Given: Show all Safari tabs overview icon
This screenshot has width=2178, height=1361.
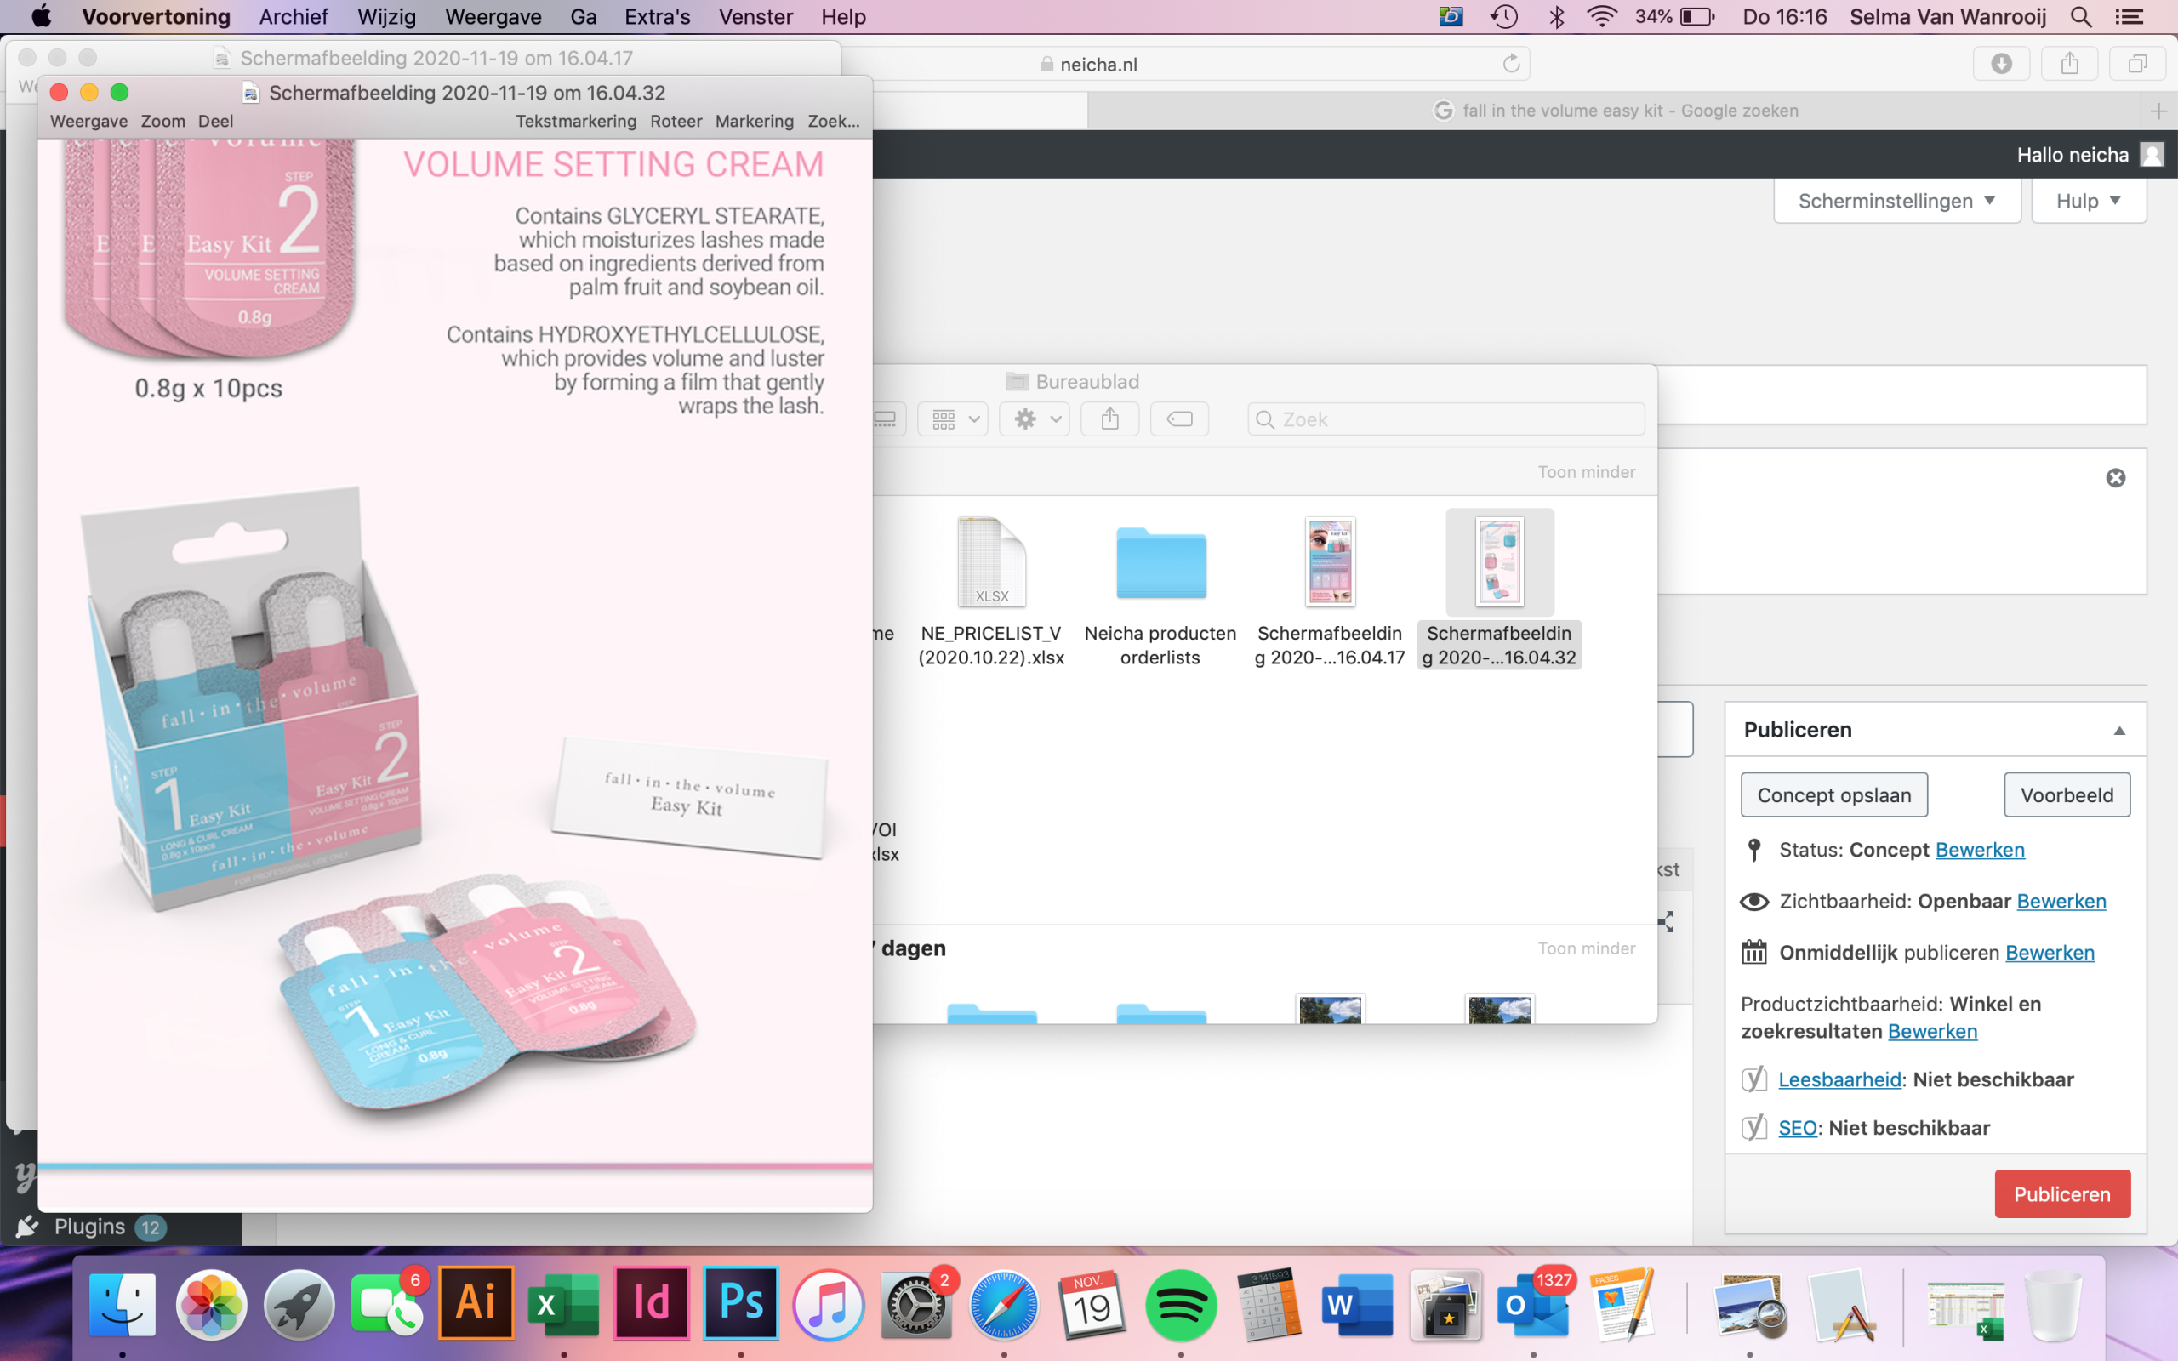Looking at the screenshot, I should coord(2136,64).
